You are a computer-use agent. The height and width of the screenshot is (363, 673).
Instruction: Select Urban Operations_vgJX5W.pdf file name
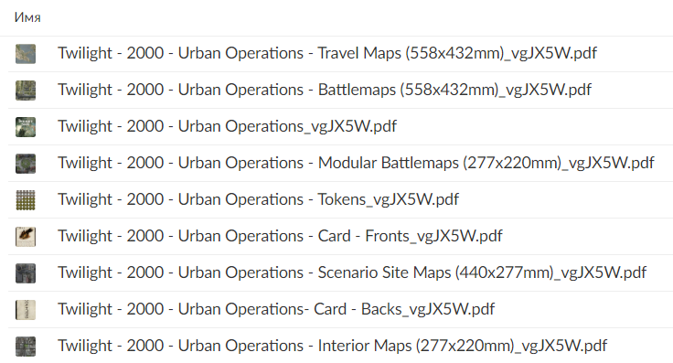pyautogui.click(x=227, y=126)
